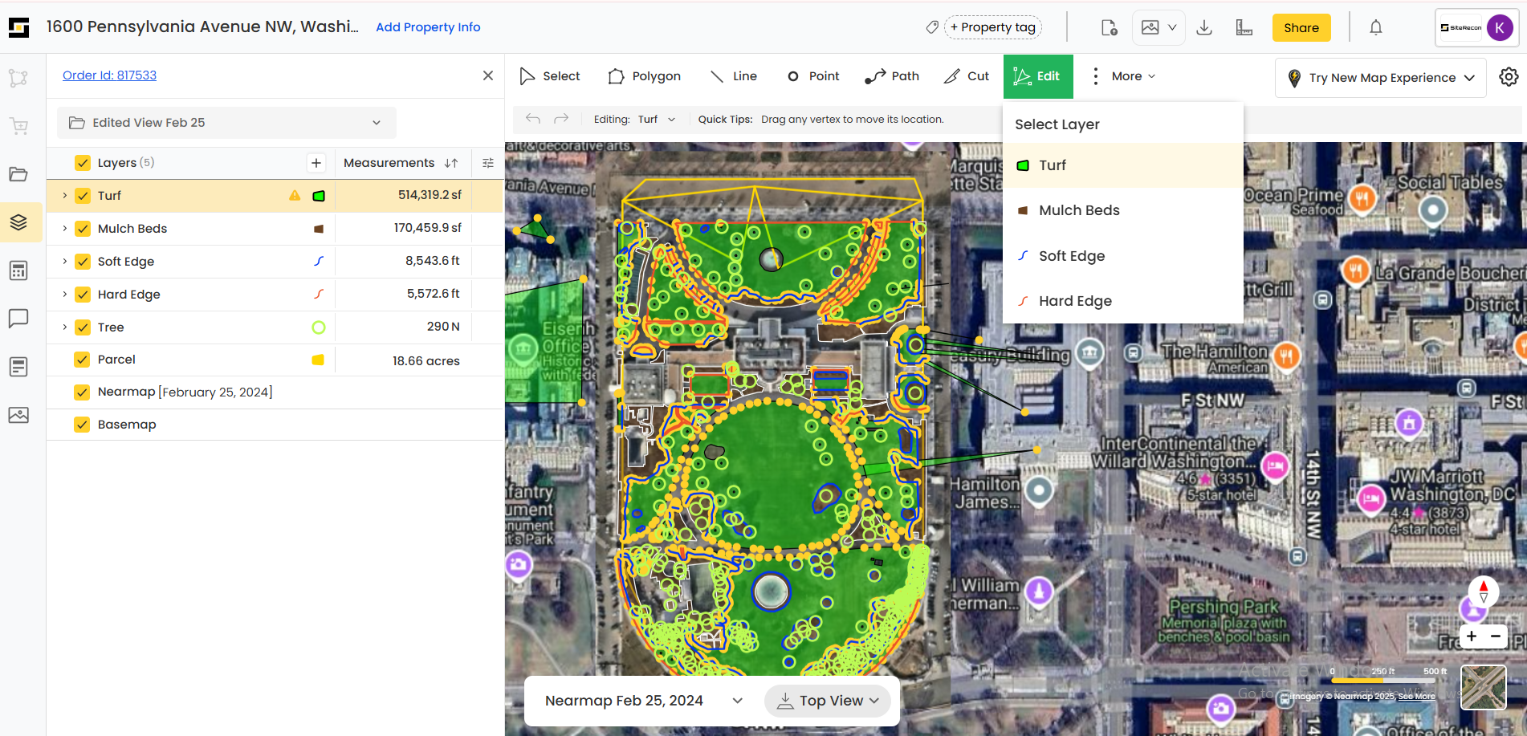This screenshot has height=736, width=1527.
Task: Click the undo arrow
Action: pos(533,119)
